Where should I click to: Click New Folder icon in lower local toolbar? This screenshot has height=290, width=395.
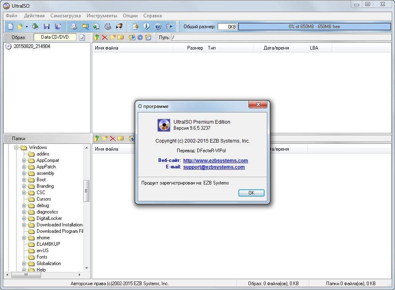click(105, 138)
